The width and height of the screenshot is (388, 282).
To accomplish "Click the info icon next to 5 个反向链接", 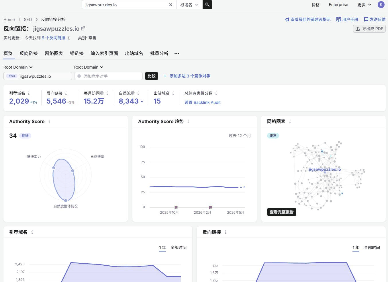I will (x=69, y=38).
